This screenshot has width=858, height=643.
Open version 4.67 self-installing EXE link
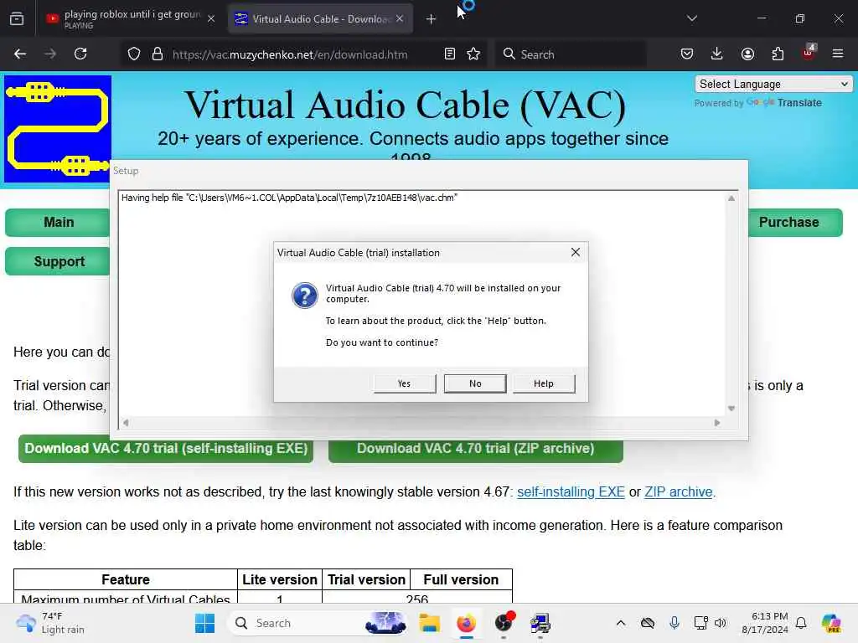(571, 492)
